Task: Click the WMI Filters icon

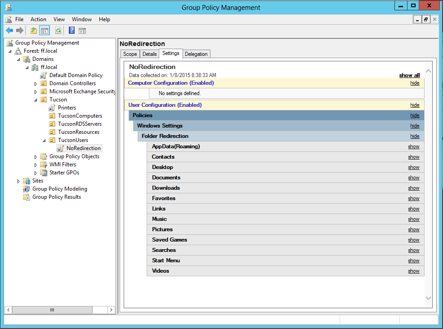Action: tap(44, 164)
